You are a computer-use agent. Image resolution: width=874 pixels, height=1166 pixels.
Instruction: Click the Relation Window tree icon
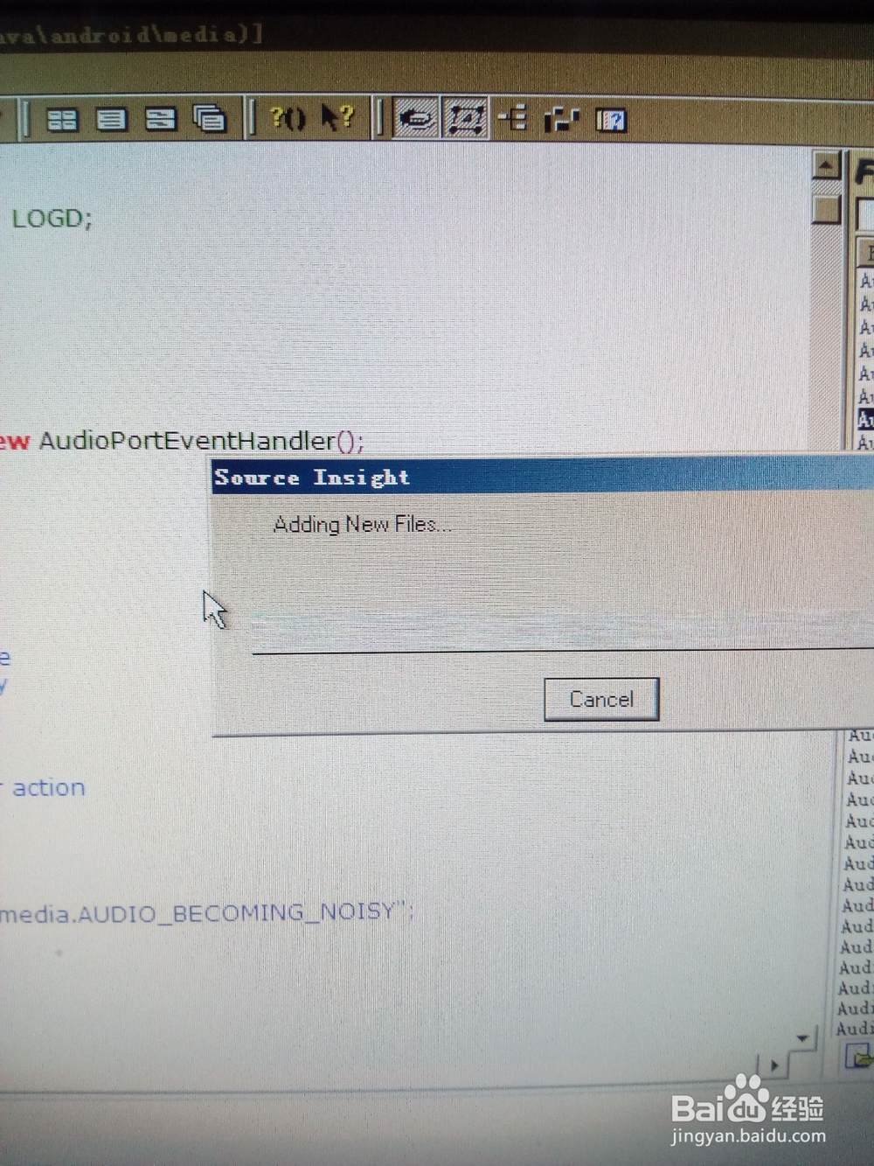513,117
